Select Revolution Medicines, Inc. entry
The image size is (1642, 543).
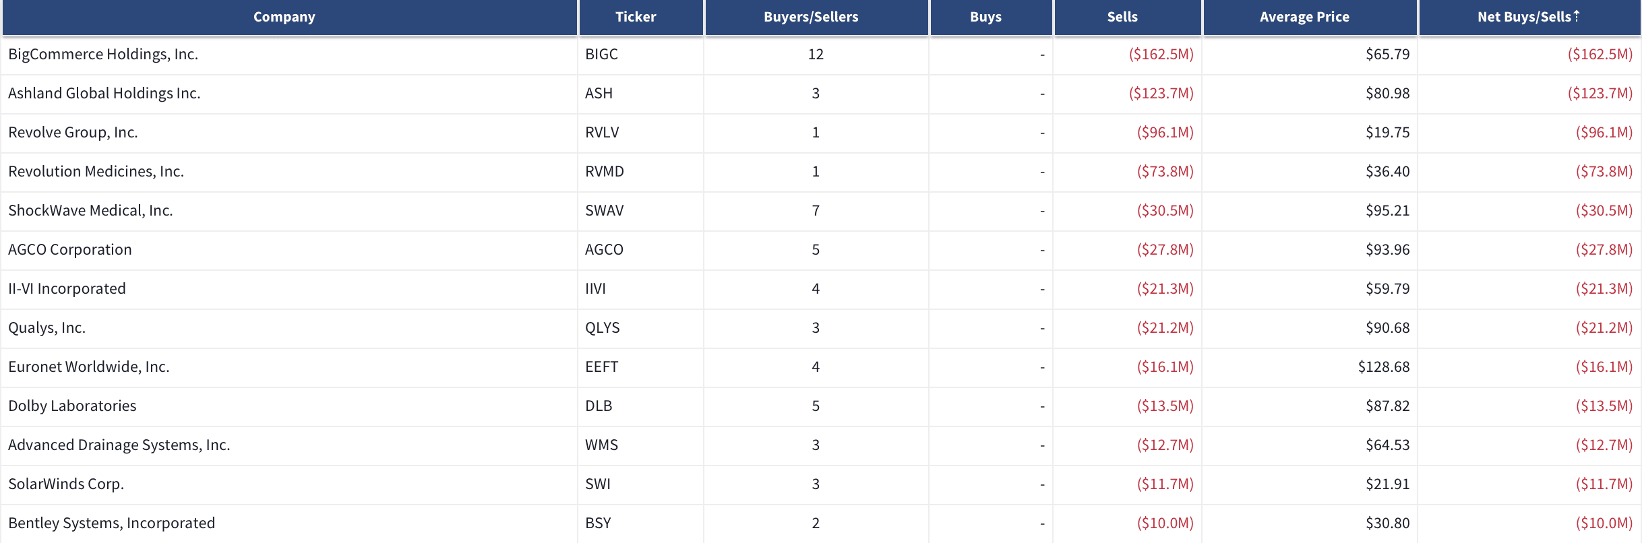(x=96, y=172)
